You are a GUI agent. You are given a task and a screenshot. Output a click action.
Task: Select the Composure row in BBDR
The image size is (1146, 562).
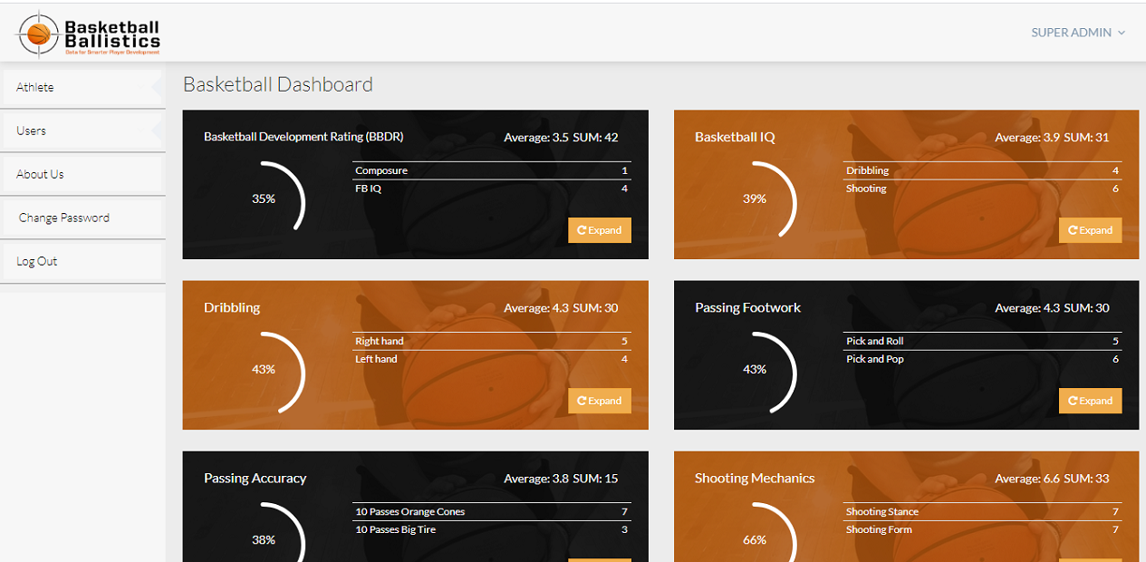point(490,170)
